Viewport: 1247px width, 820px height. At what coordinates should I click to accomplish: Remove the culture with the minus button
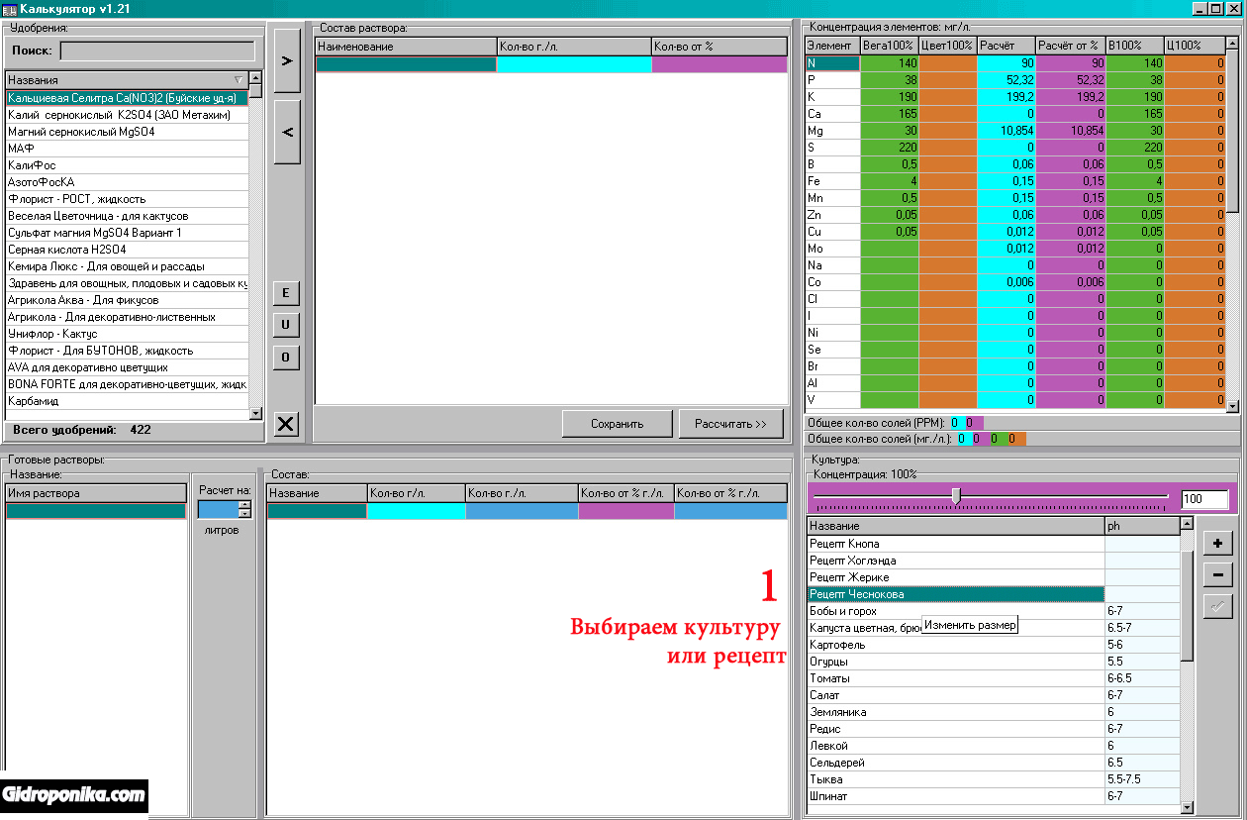click(x=1217, y=574)
